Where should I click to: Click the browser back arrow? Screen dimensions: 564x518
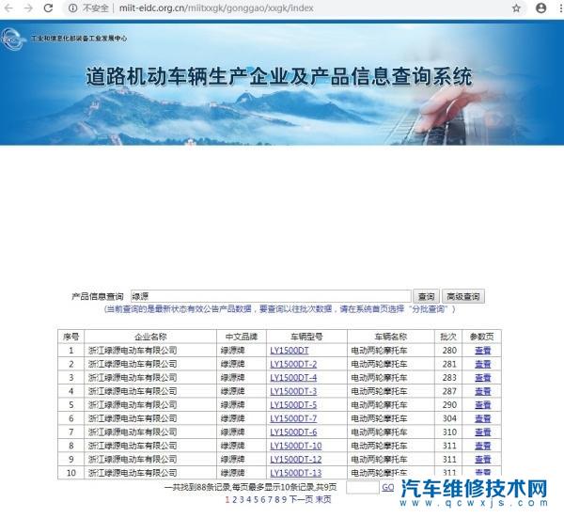(x=8, y=8)
